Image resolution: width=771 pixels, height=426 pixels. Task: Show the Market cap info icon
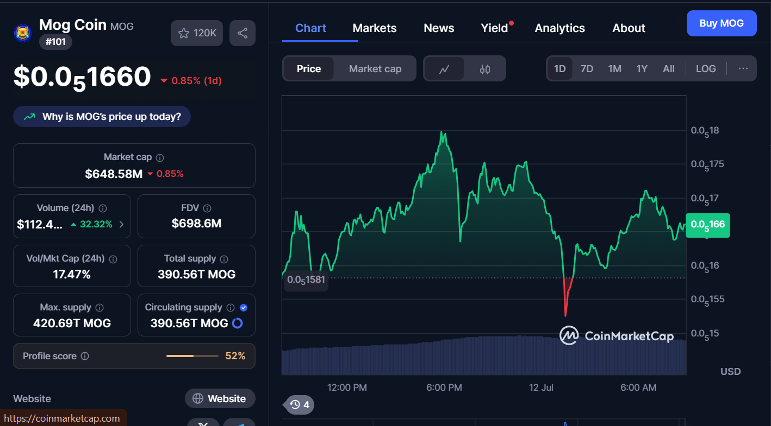[160, 157]
